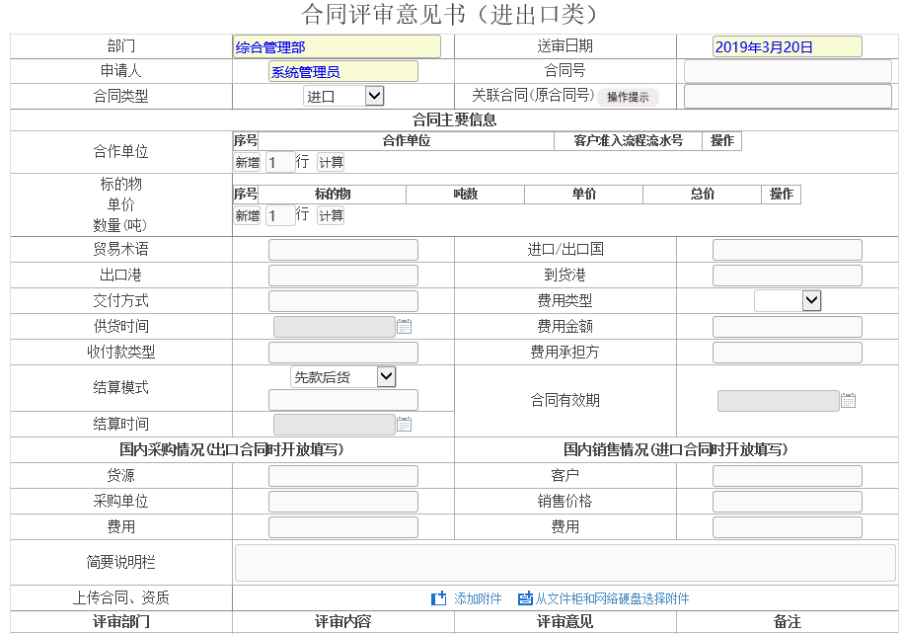Click the 到货港 input field
Screen dimensions: 903x634
click(x=787, y=276)
